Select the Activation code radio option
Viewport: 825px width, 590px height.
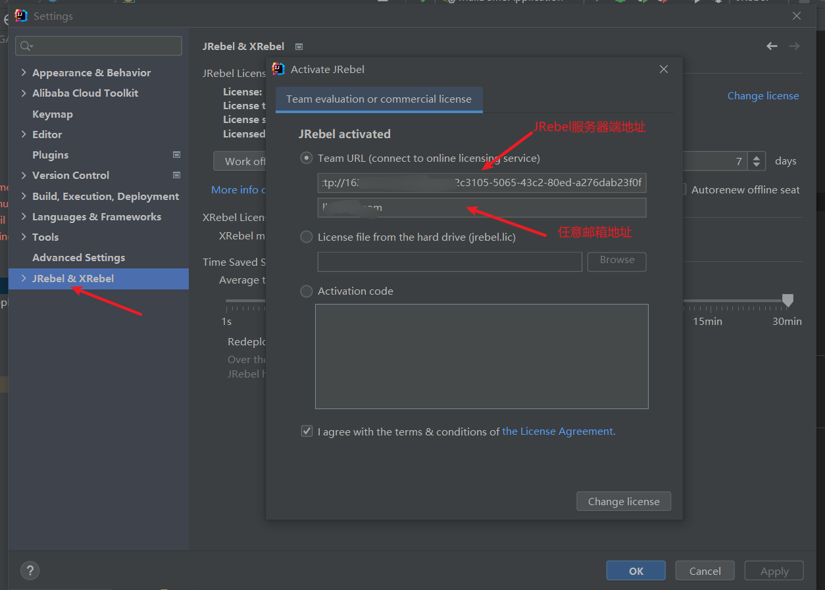point(306,291)
